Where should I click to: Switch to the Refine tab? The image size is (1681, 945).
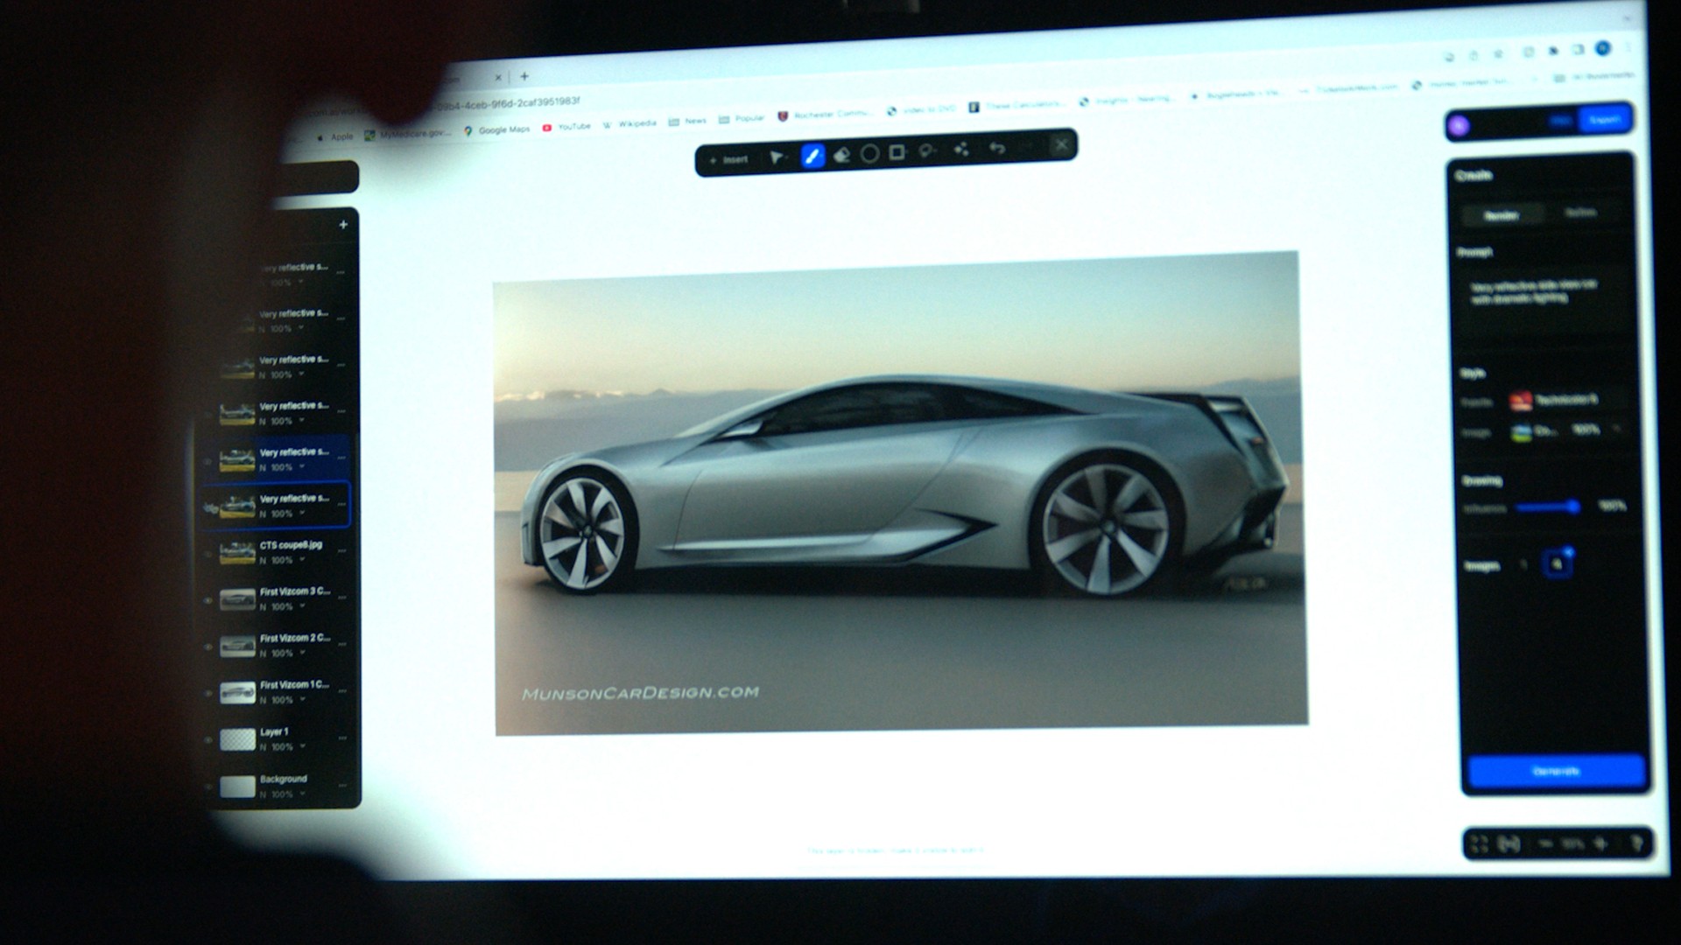[x=1580, y=213]
